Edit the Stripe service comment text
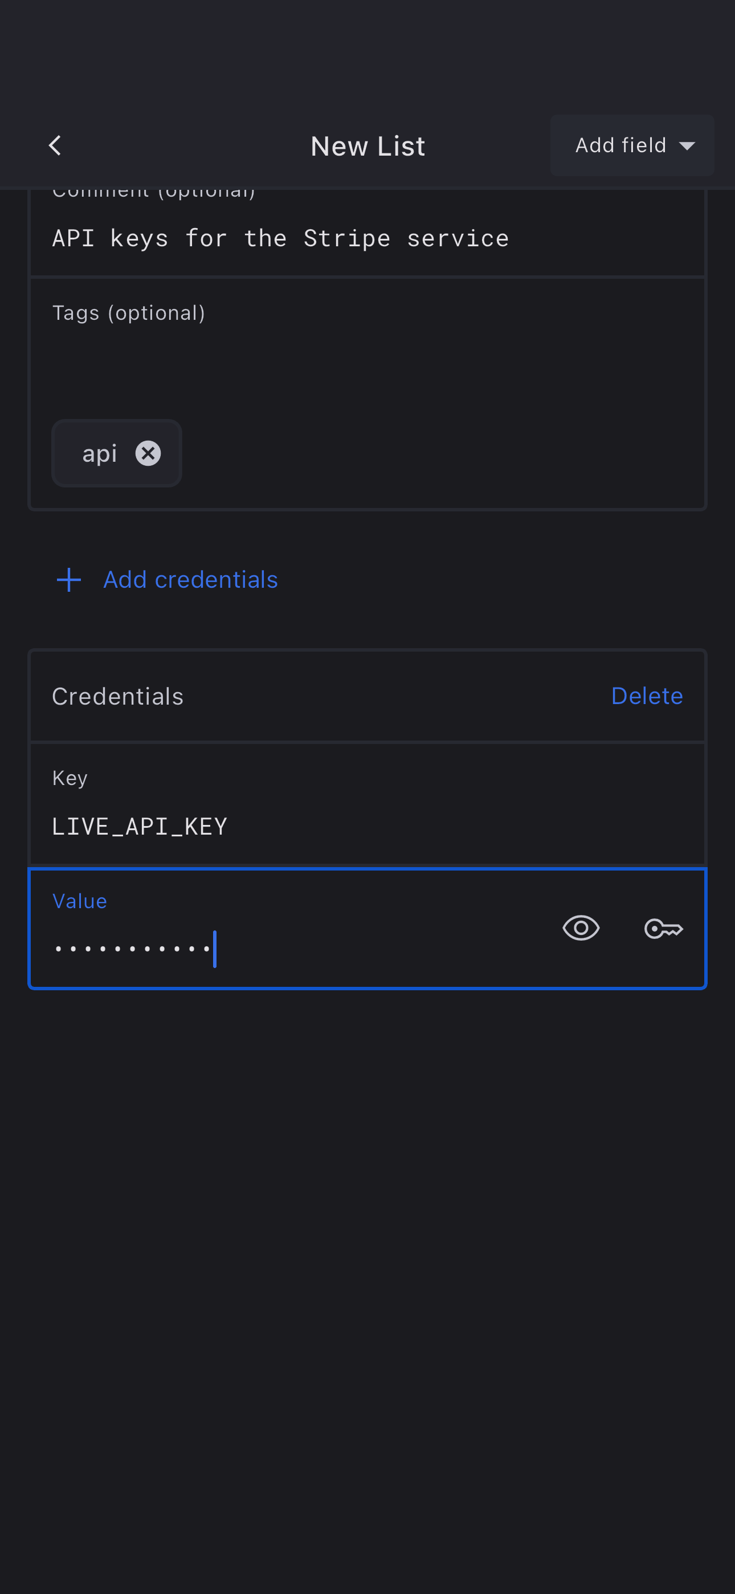 (x=280, y=239)
